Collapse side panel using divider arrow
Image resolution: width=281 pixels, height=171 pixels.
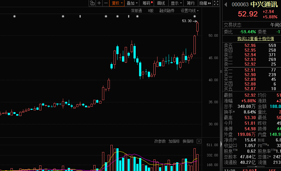coord(221,144)
